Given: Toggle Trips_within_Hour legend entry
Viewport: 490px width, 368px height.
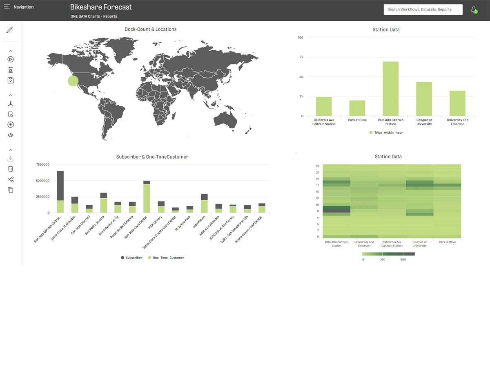Looking at the screenshot, I should pyautogui.click(x=386, y=132).
